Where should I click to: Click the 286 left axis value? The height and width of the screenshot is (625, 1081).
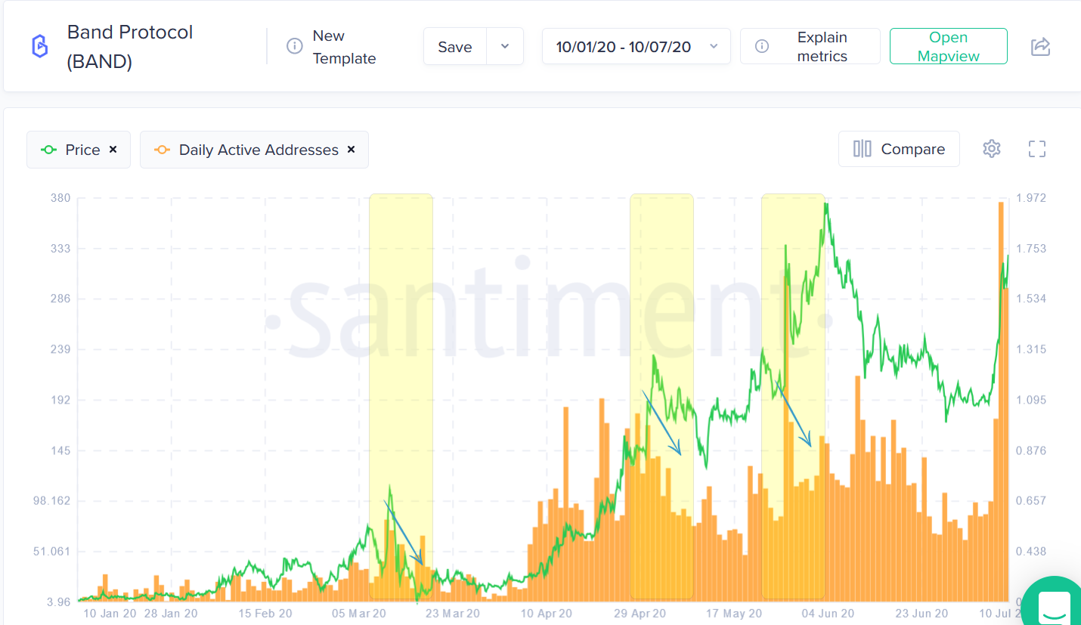click(60, 299)
